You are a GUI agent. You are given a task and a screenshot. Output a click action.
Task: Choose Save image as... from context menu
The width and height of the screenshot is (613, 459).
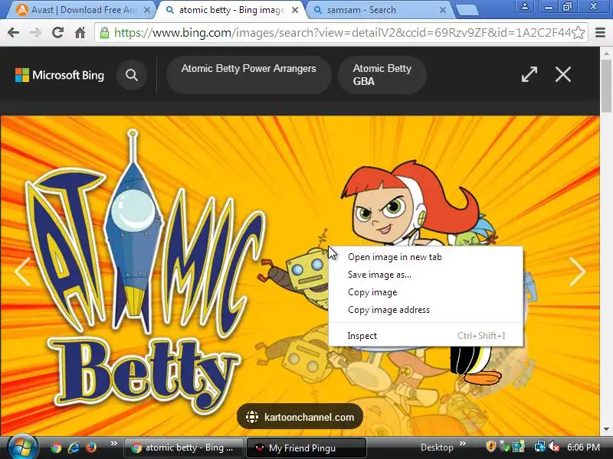click(x=425, y=275)
